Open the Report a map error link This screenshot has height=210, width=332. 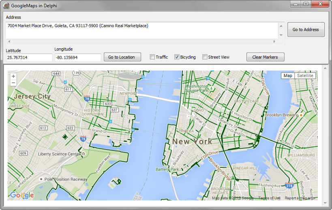(x=300, y=198)
